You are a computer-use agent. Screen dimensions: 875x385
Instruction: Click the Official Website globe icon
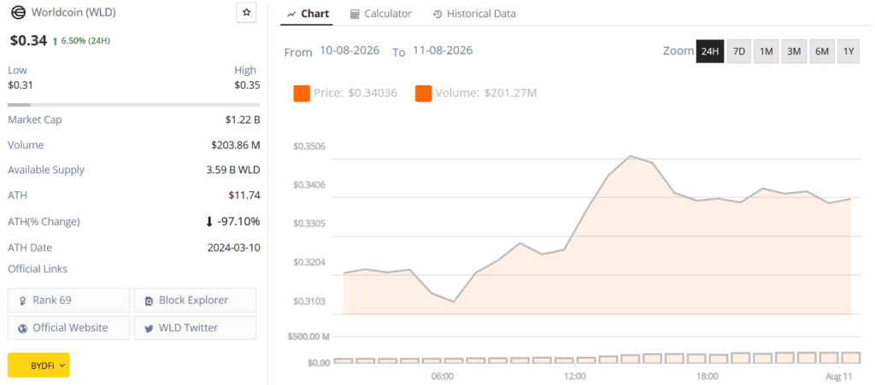point(23,329)
